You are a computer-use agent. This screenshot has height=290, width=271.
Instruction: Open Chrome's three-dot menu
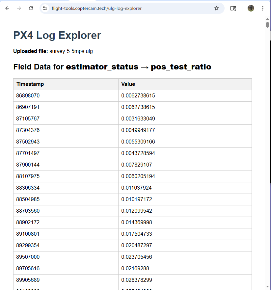coord(262,8)
